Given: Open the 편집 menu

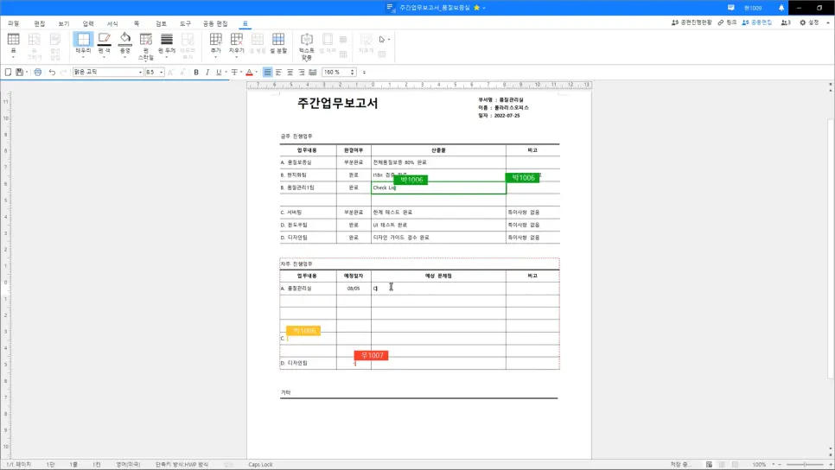Looking at the screenshot, I should click(40, 23).
